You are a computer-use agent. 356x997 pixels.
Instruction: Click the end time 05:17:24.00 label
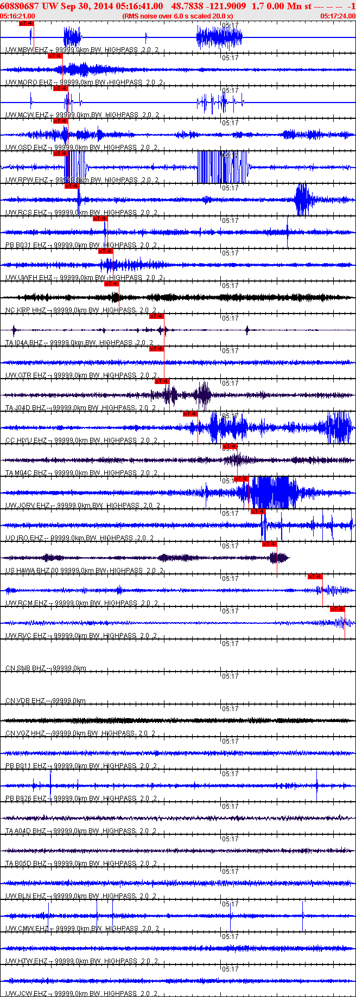point(338,16)
